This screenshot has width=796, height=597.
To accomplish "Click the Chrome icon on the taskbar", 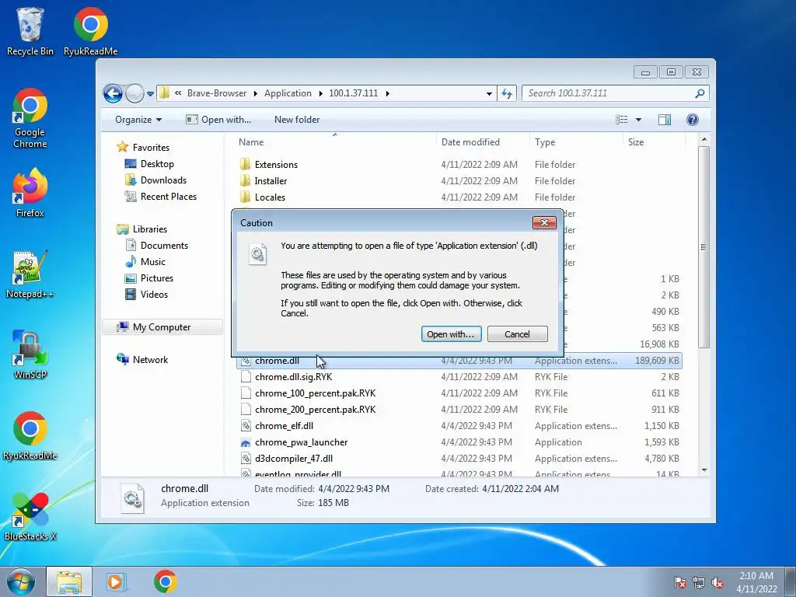I will pos(166,581).
